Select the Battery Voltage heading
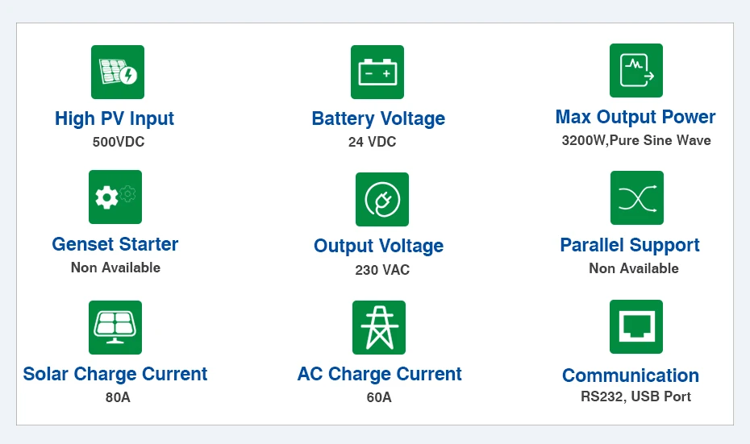Screen dimensions: 750x444 click(x=378, y=118)
